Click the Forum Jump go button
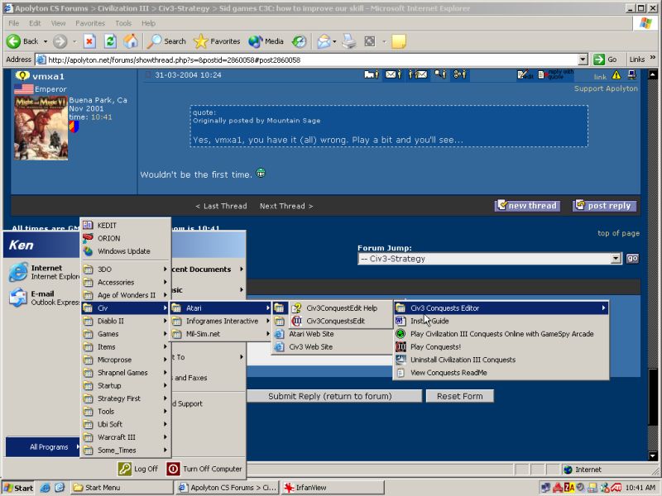Screen dimensions: 662x496 (x=632, y=259)
